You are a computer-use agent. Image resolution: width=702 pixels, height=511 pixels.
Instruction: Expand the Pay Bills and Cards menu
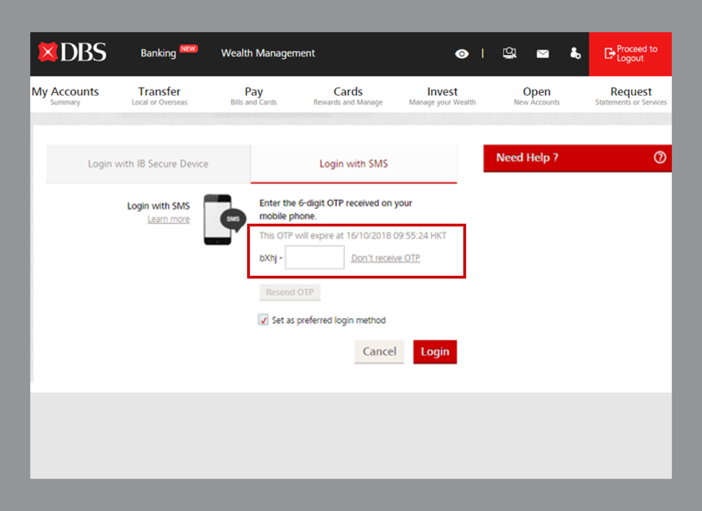pyautogui.click(x=253, y=96)
